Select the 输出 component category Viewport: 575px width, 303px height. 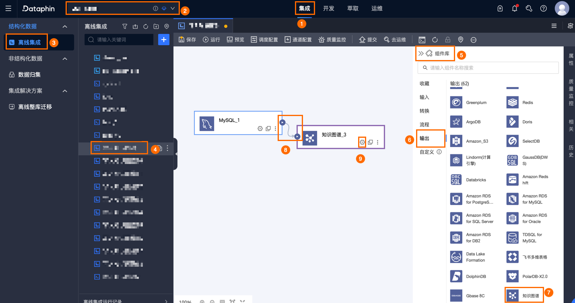pyautogui.click(x=425, y=138)
